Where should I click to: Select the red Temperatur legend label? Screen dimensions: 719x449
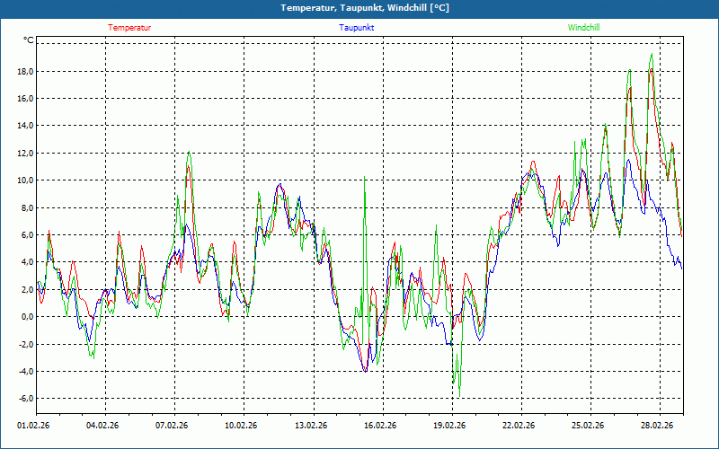coord(129,28)
